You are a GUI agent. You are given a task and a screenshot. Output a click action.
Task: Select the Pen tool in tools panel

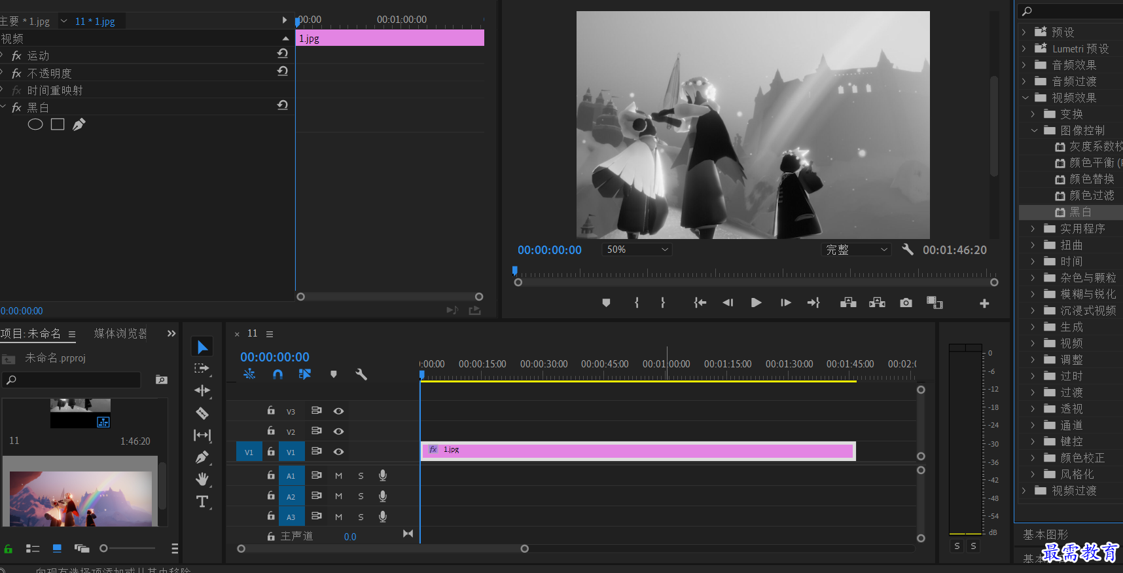202,457
